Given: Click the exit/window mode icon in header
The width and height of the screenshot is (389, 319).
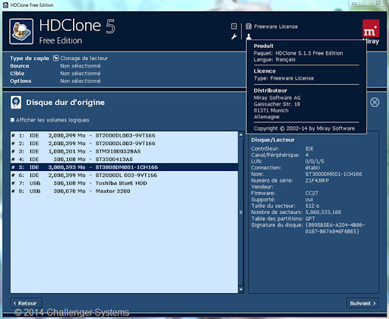Looking at the screenshot, I should [234, 26].
